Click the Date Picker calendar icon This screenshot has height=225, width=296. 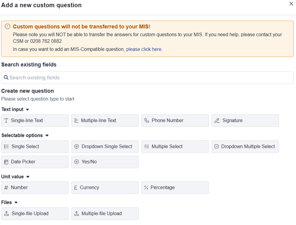6,162
